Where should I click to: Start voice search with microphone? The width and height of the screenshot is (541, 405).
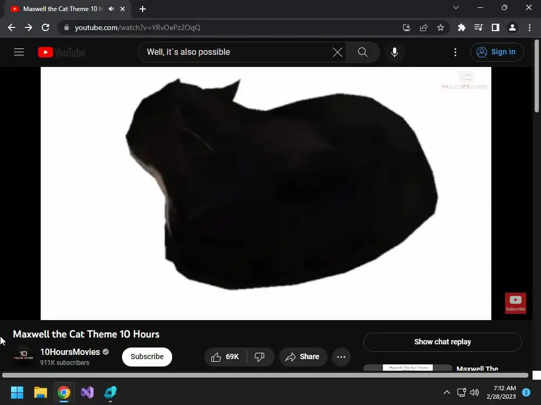[395, 52]
